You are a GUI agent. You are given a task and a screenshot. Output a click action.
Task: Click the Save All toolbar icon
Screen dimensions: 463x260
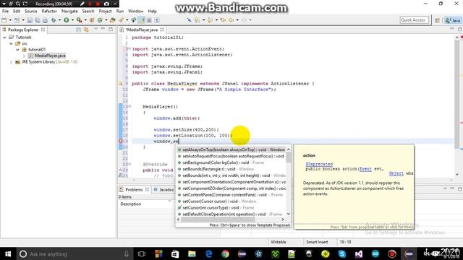click(x=38, y=20)
